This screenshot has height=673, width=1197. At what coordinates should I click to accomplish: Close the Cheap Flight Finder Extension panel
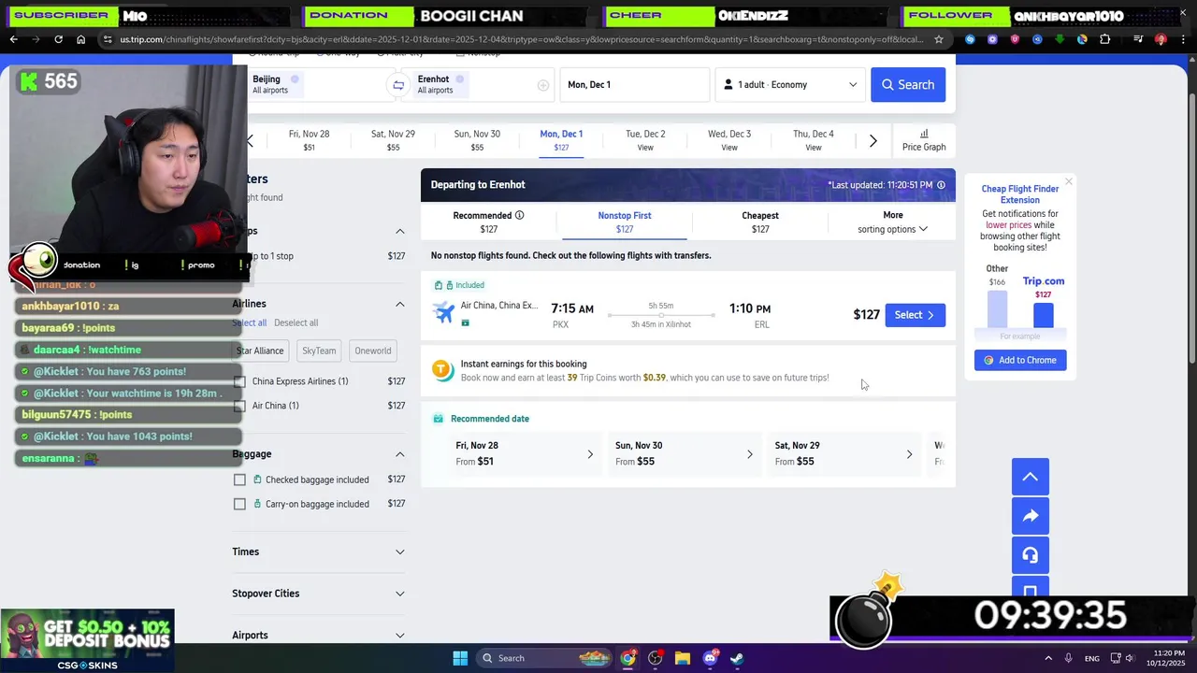click(x=1068, y=181)
